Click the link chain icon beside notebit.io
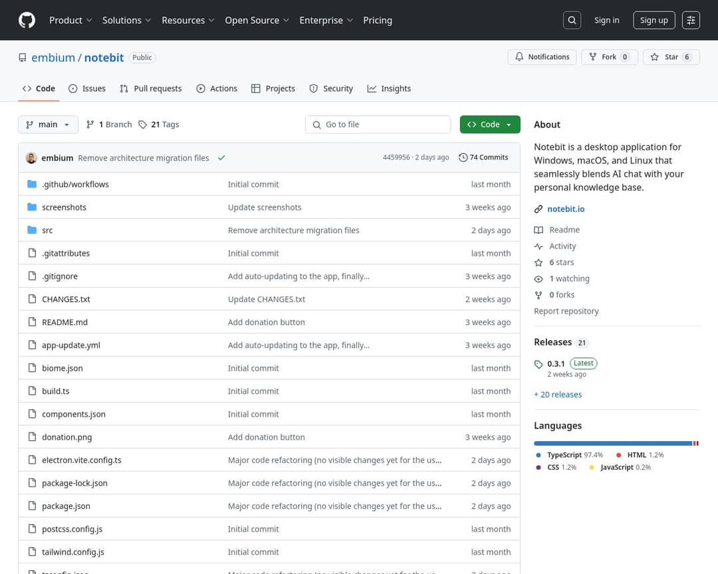Screen dimensions: 718x574 pos(538,209)
